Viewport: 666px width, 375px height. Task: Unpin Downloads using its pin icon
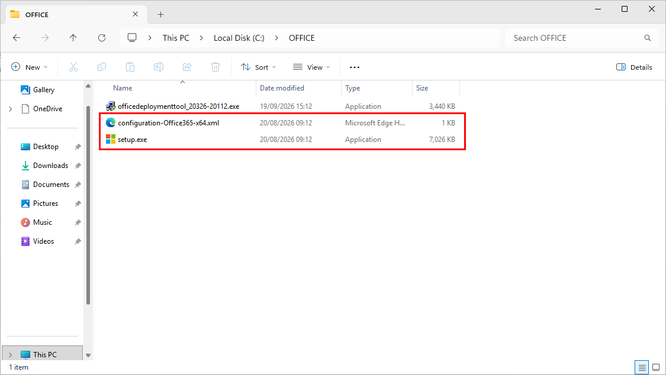(x=78, y=166)
